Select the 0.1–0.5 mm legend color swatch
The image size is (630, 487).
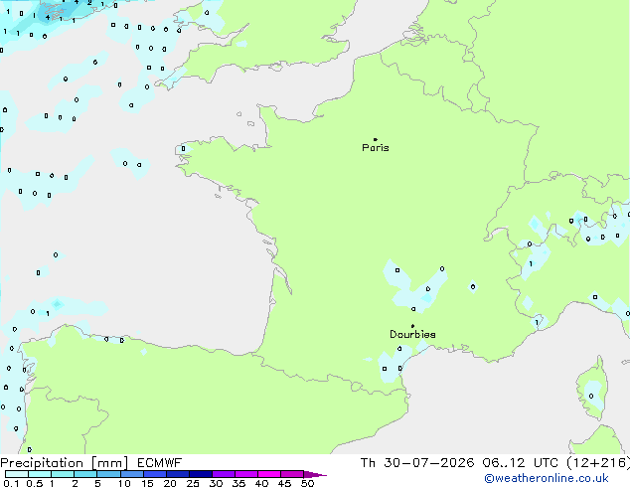pyautogui.click(x=17, y=474)
